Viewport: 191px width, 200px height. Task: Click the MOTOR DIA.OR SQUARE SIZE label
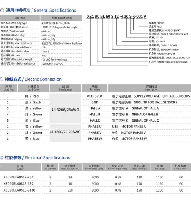168,62
